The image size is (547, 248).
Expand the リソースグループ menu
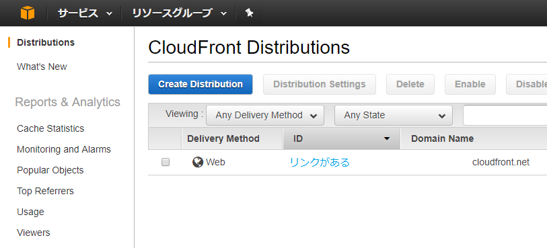click(180, 13)
